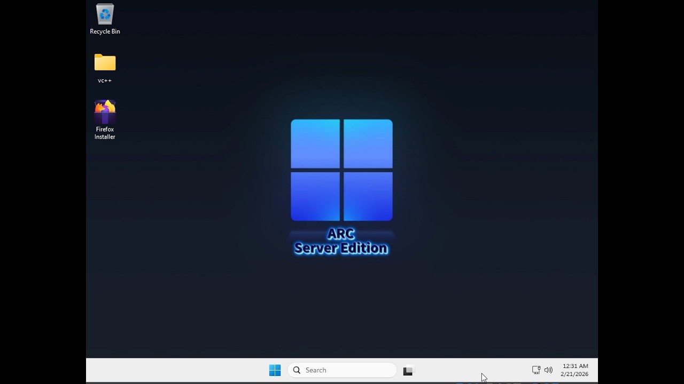This screenshot has height=384, width=684.
Task: Click the volume speaker tray icon
Action: pos(548,370)
